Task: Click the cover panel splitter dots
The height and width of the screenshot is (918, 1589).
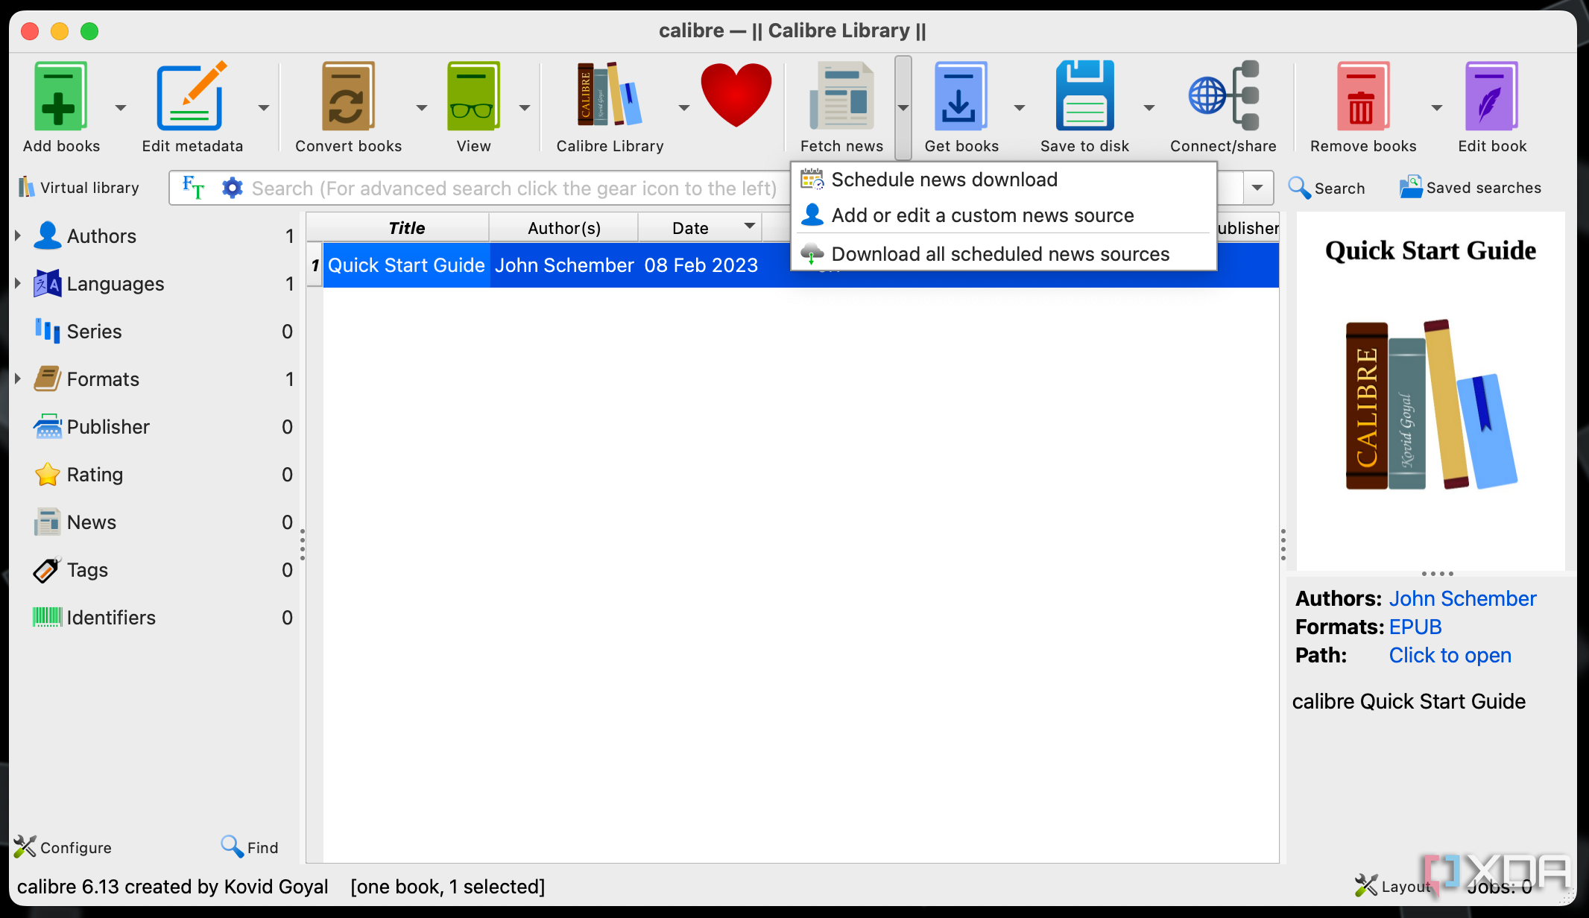Action: (x=1437, y=574)
